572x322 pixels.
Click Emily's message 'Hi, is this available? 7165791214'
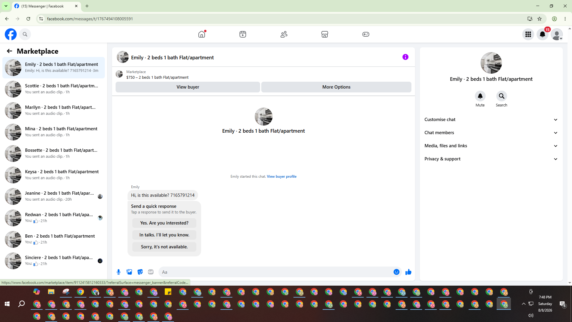tap(163, 195)
